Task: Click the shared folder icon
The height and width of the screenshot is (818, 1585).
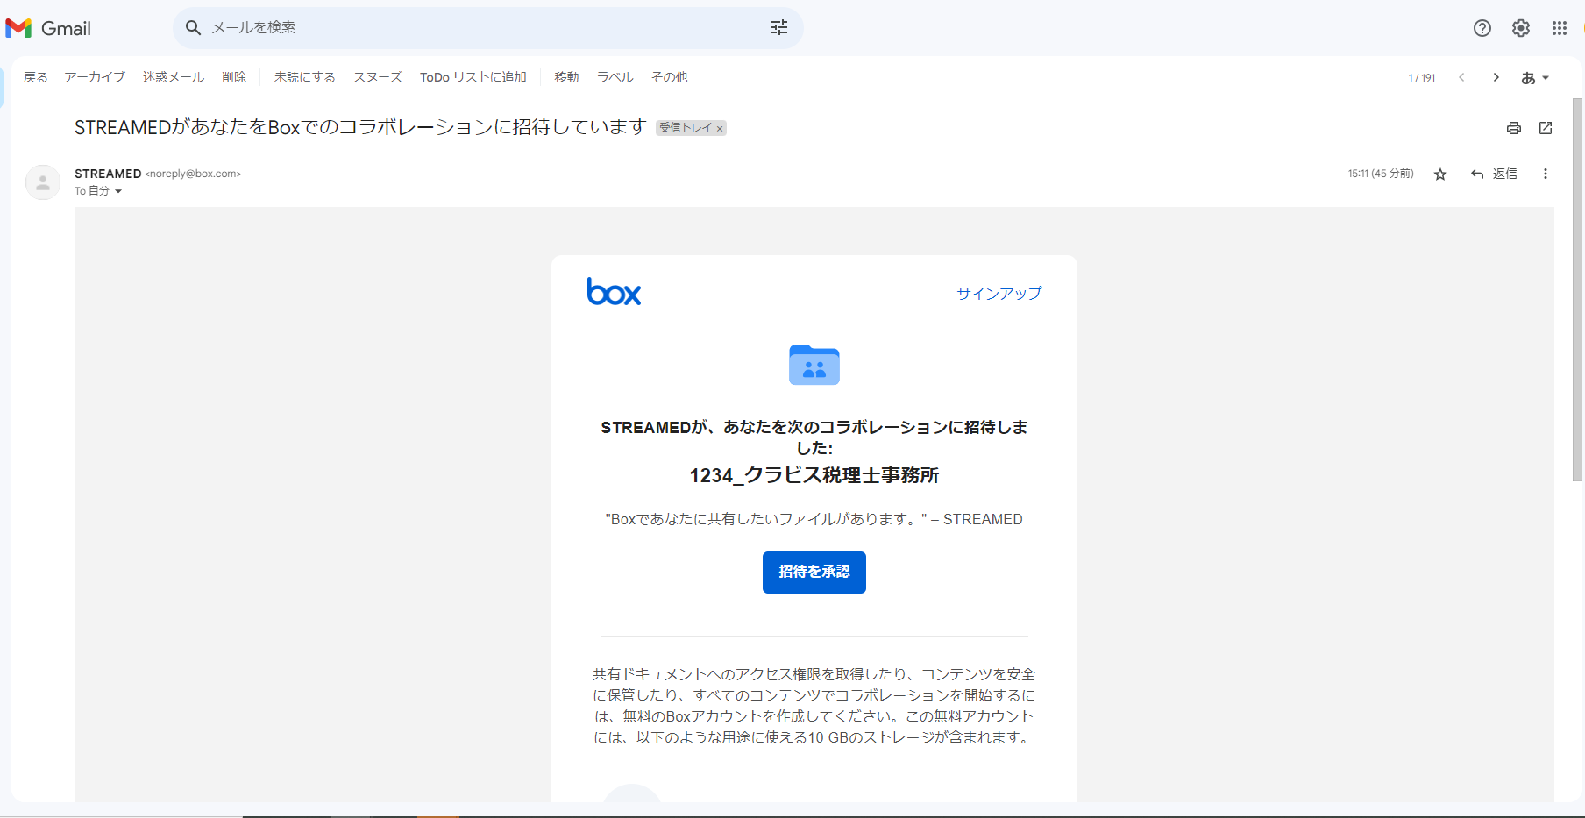Action: coord(814,365)
